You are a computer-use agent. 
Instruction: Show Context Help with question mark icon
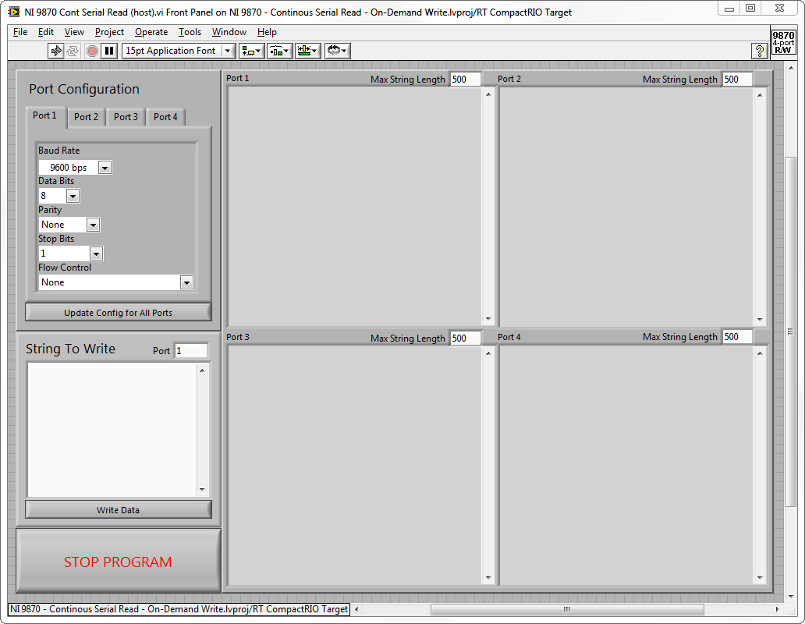pyautogui.click(x=759, y=51)
